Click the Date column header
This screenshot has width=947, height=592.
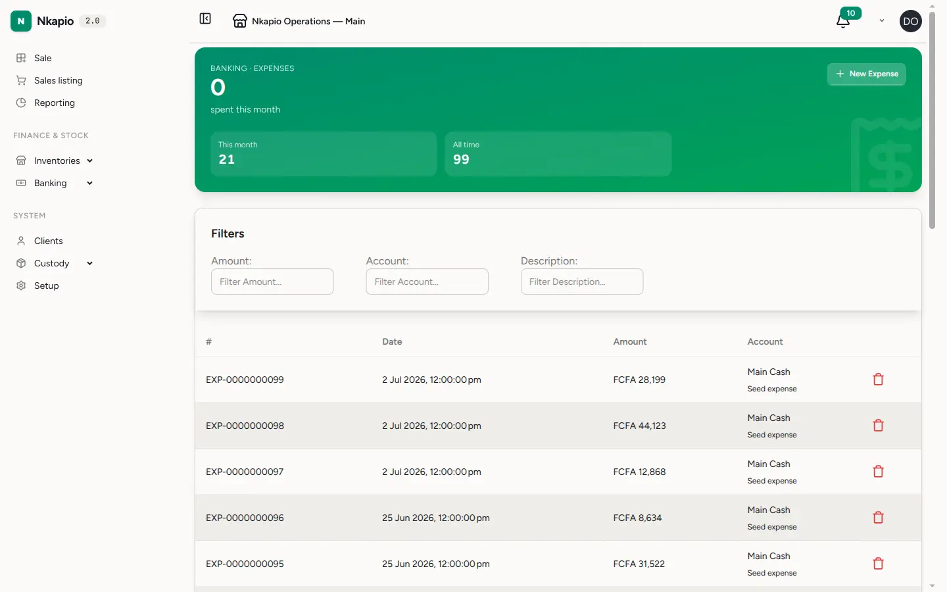click(x=392, y=341)
